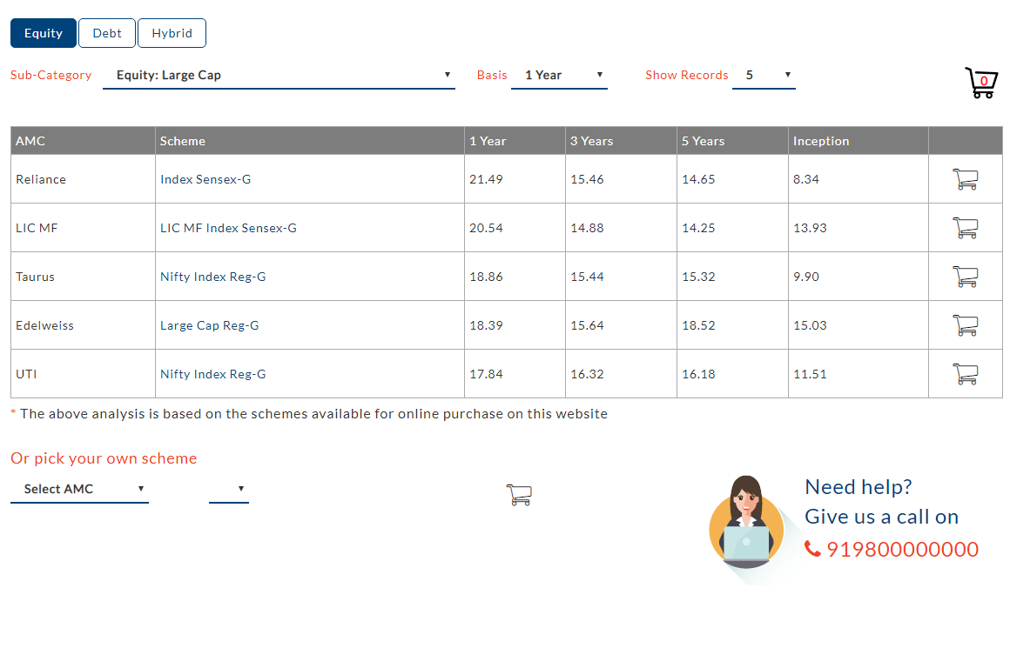Image resolution: width=1010 pixels, height=648 pixels.
Task: Add Taurus Nifty Index Reg-G to cart
Action: coord(965,277)
